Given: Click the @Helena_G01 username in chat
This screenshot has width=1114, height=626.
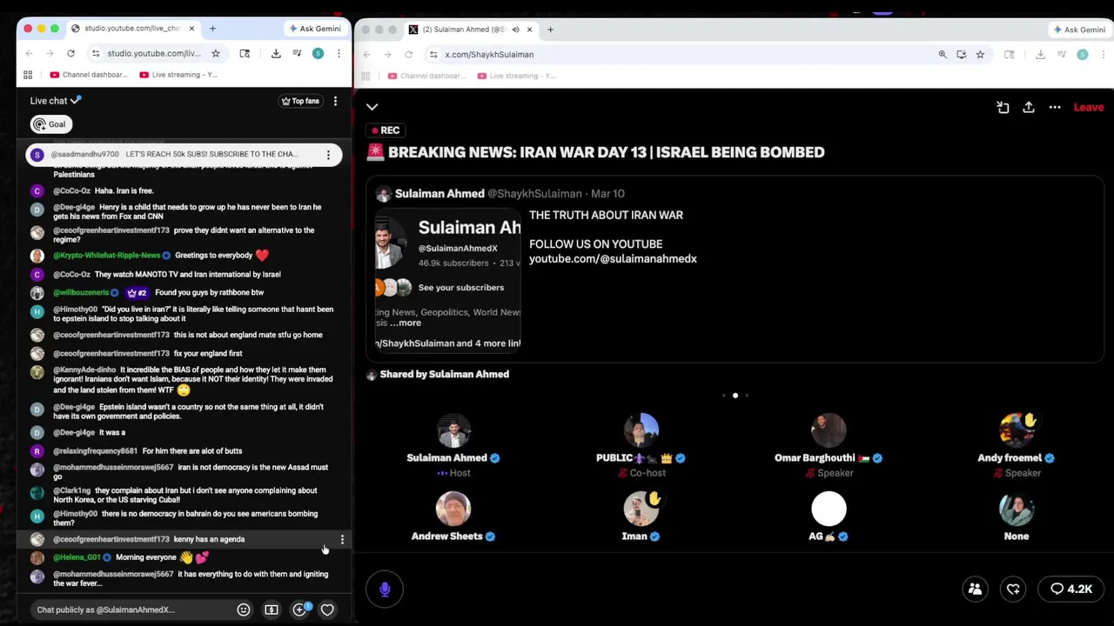Looking at the screenshot, I should click(77, 557).
